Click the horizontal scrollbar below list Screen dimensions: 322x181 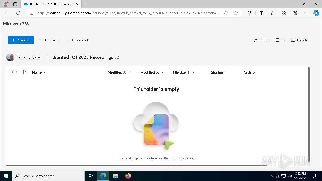click(x=136, y=165)
